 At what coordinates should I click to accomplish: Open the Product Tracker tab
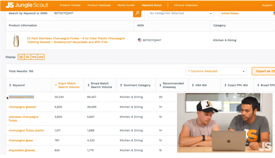(x=70, y=5)
